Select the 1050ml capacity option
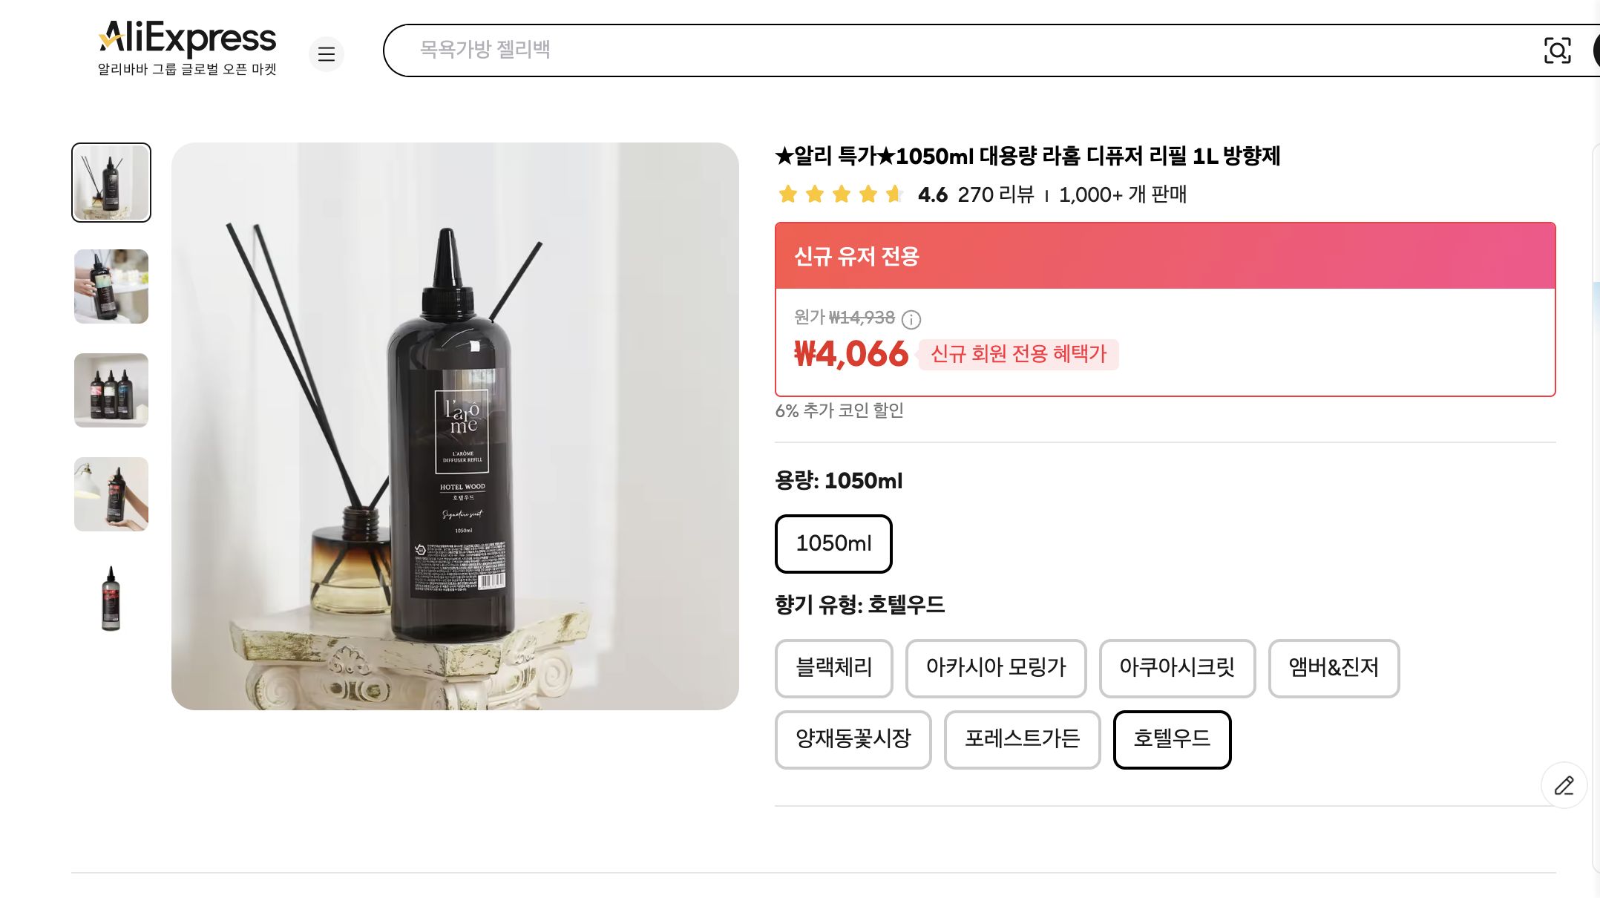Viewport: 1600px width, 898px height. click(x=833, y=544)
